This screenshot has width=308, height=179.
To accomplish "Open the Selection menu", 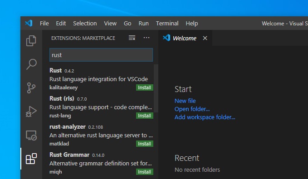I will click(x=85, y=24).
